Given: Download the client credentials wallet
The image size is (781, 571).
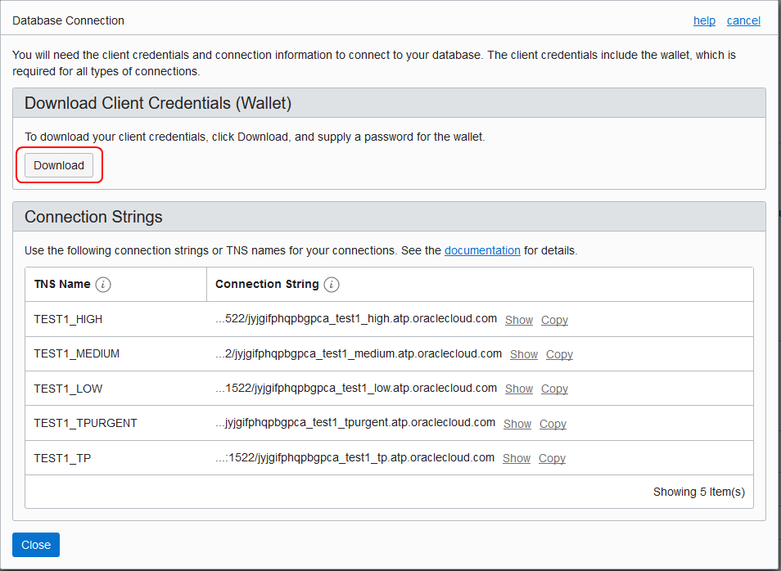Looking at the screenshot, I should pos(59,165).
